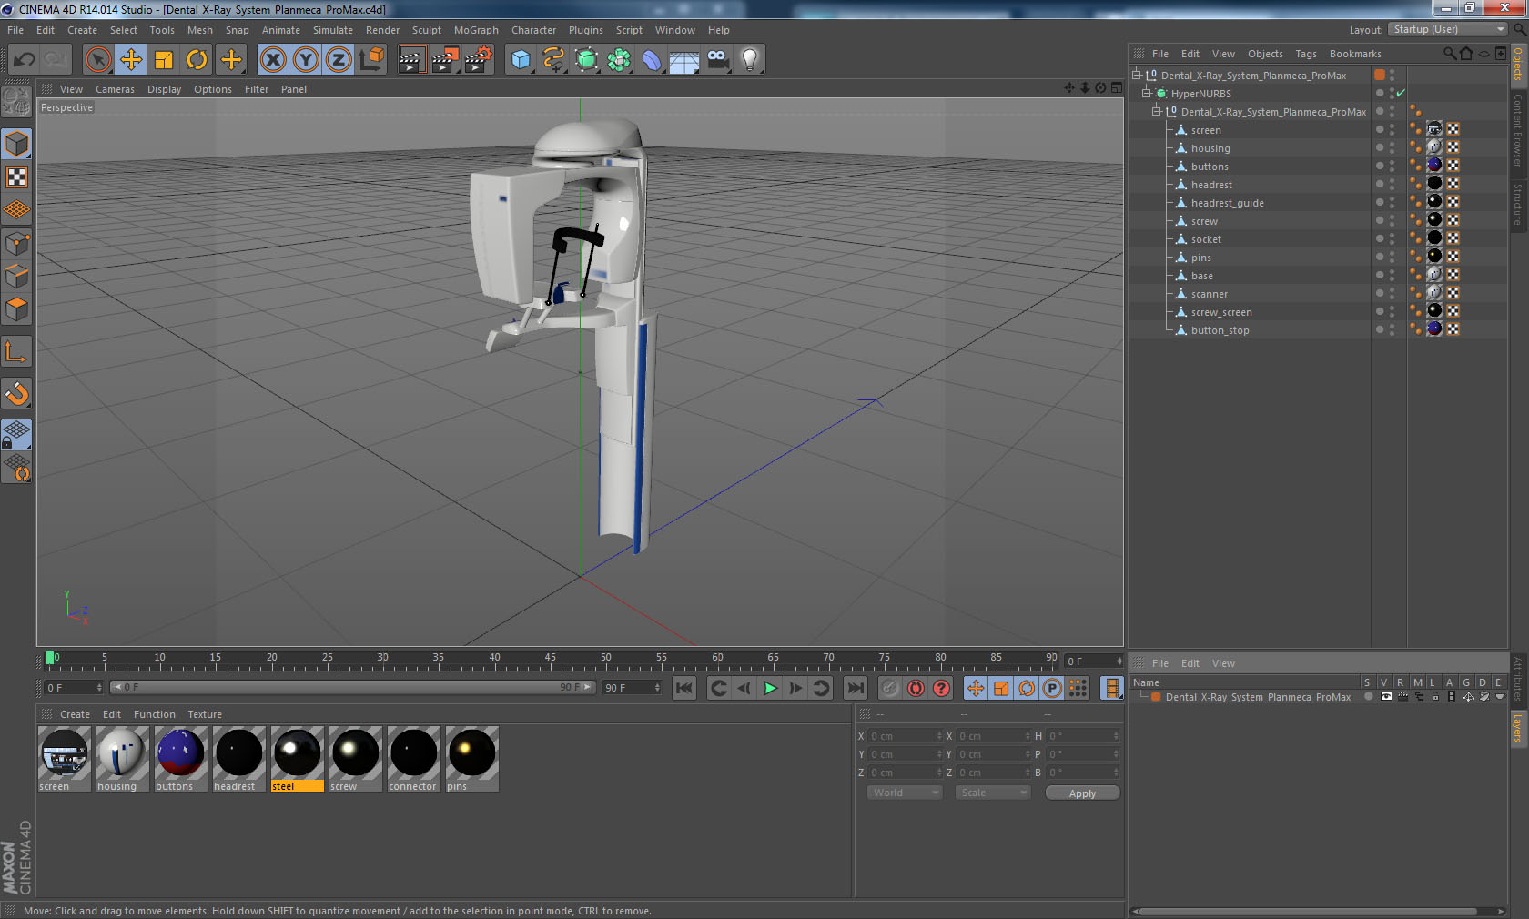
Task: Click X position stepper arrows
Action: (x=939, y=736)
